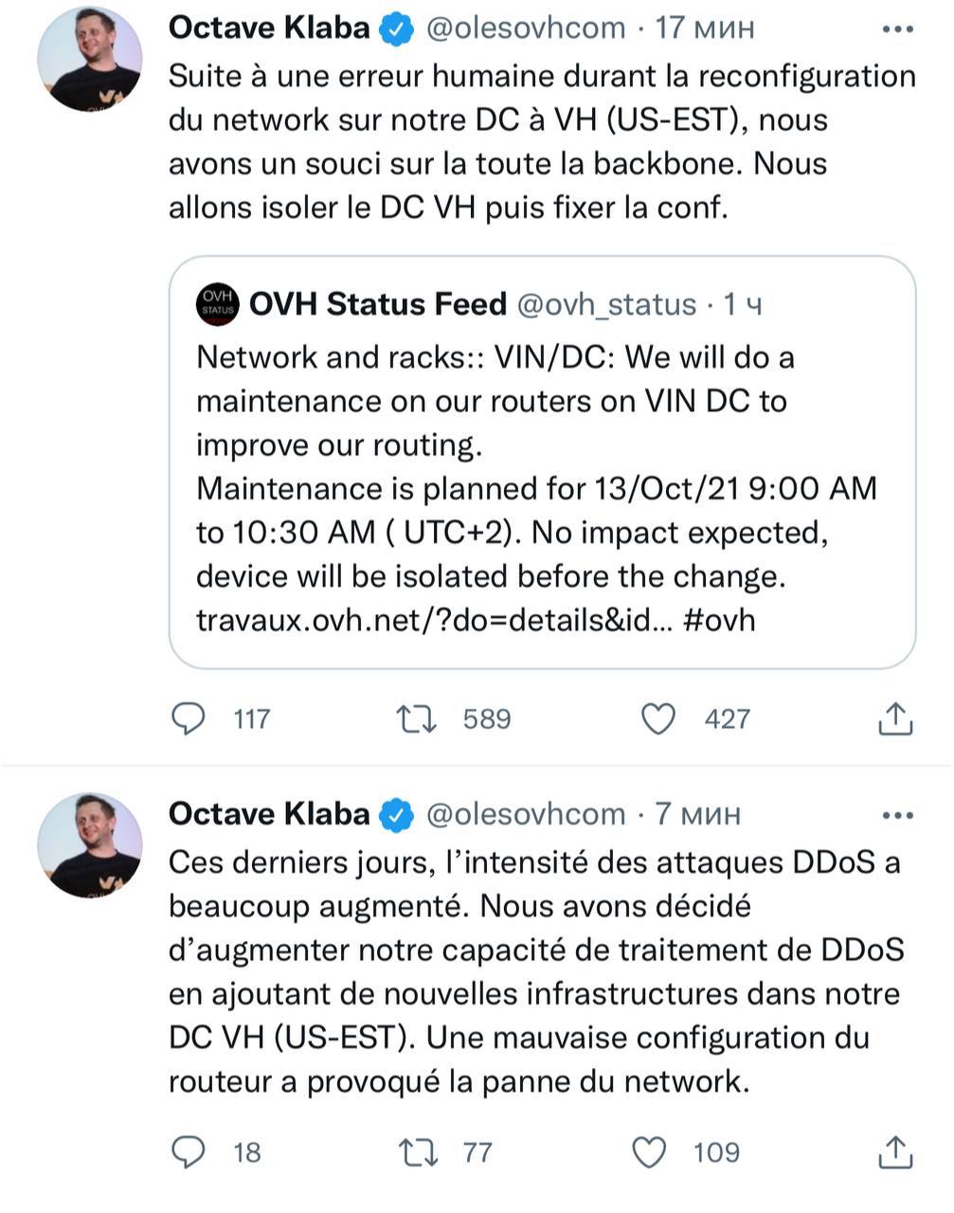The width and height of the screenshot is (954, 1213).
Task: Retweet the first tweet with 589 retweets
Action: [416, 719]
